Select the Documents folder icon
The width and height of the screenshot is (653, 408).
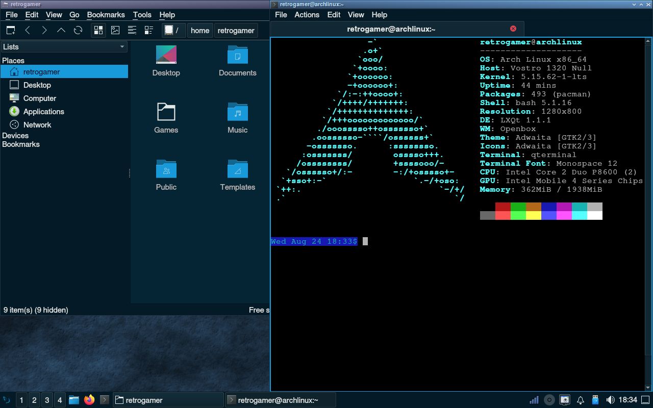click(x=238, y=61)
